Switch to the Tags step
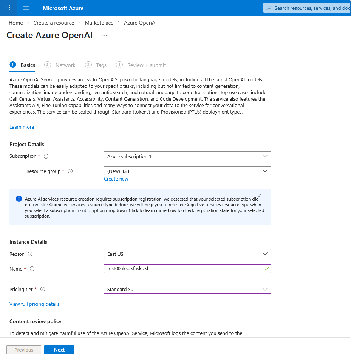 coord(101,65)
